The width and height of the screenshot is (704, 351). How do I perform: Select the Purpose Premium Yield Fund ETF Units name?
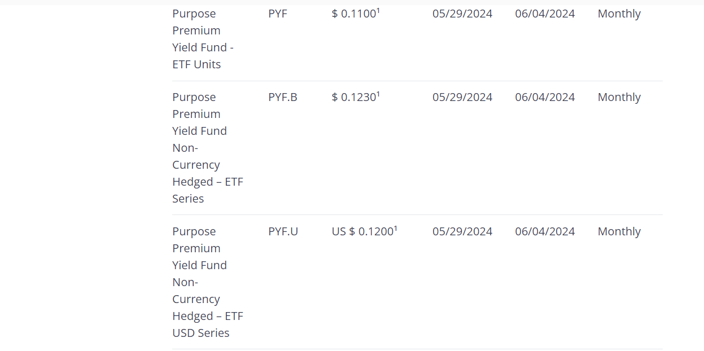(203, 39)
